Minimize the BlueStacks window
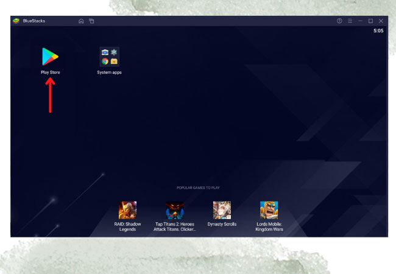Screen dimensions: 396x274 point(360,21)
